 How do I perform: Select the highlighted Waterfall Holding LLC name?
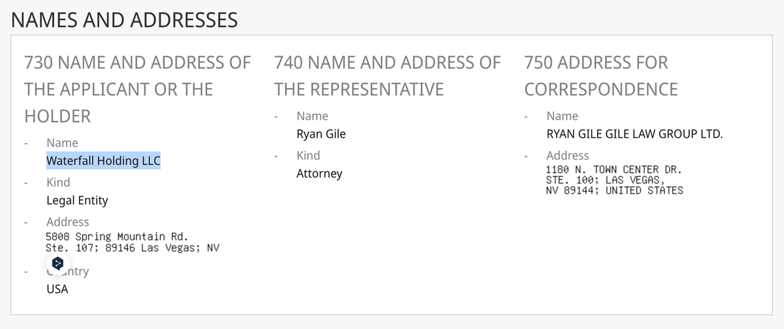(103, 161)
